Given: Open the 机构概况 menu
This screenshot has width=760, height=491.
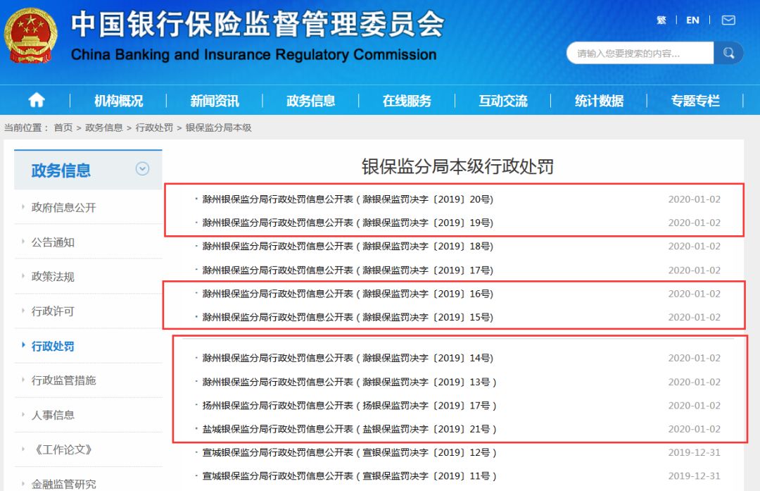Looking at the screenshot, I should (x=118, y=101).
